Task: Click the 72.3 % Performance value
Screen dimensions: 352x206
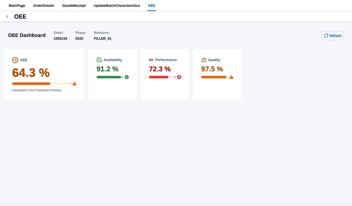Action: (x=160, y=69)
